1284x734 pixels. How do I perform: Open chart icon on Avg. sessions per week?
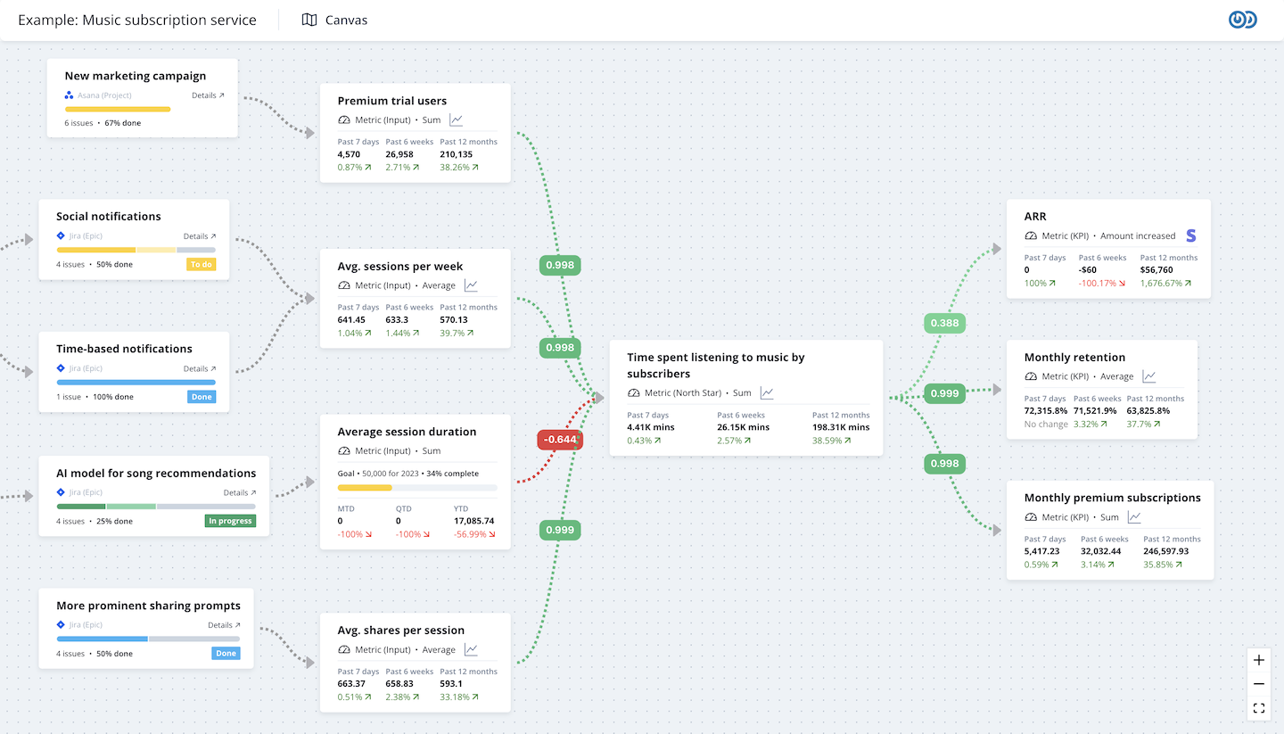pos(471,285)
